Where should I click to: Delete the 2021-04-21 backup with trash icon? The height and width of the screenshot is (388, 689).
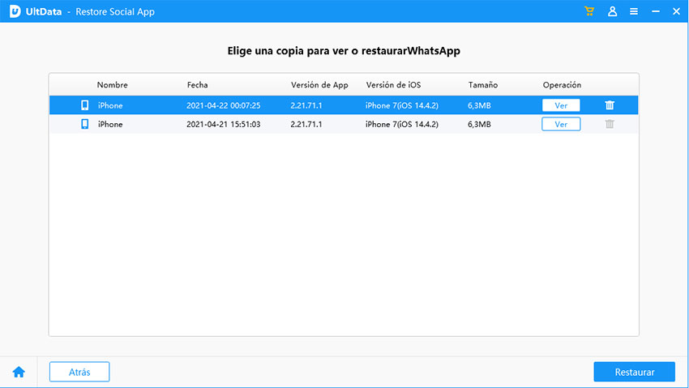pos(610,124)
